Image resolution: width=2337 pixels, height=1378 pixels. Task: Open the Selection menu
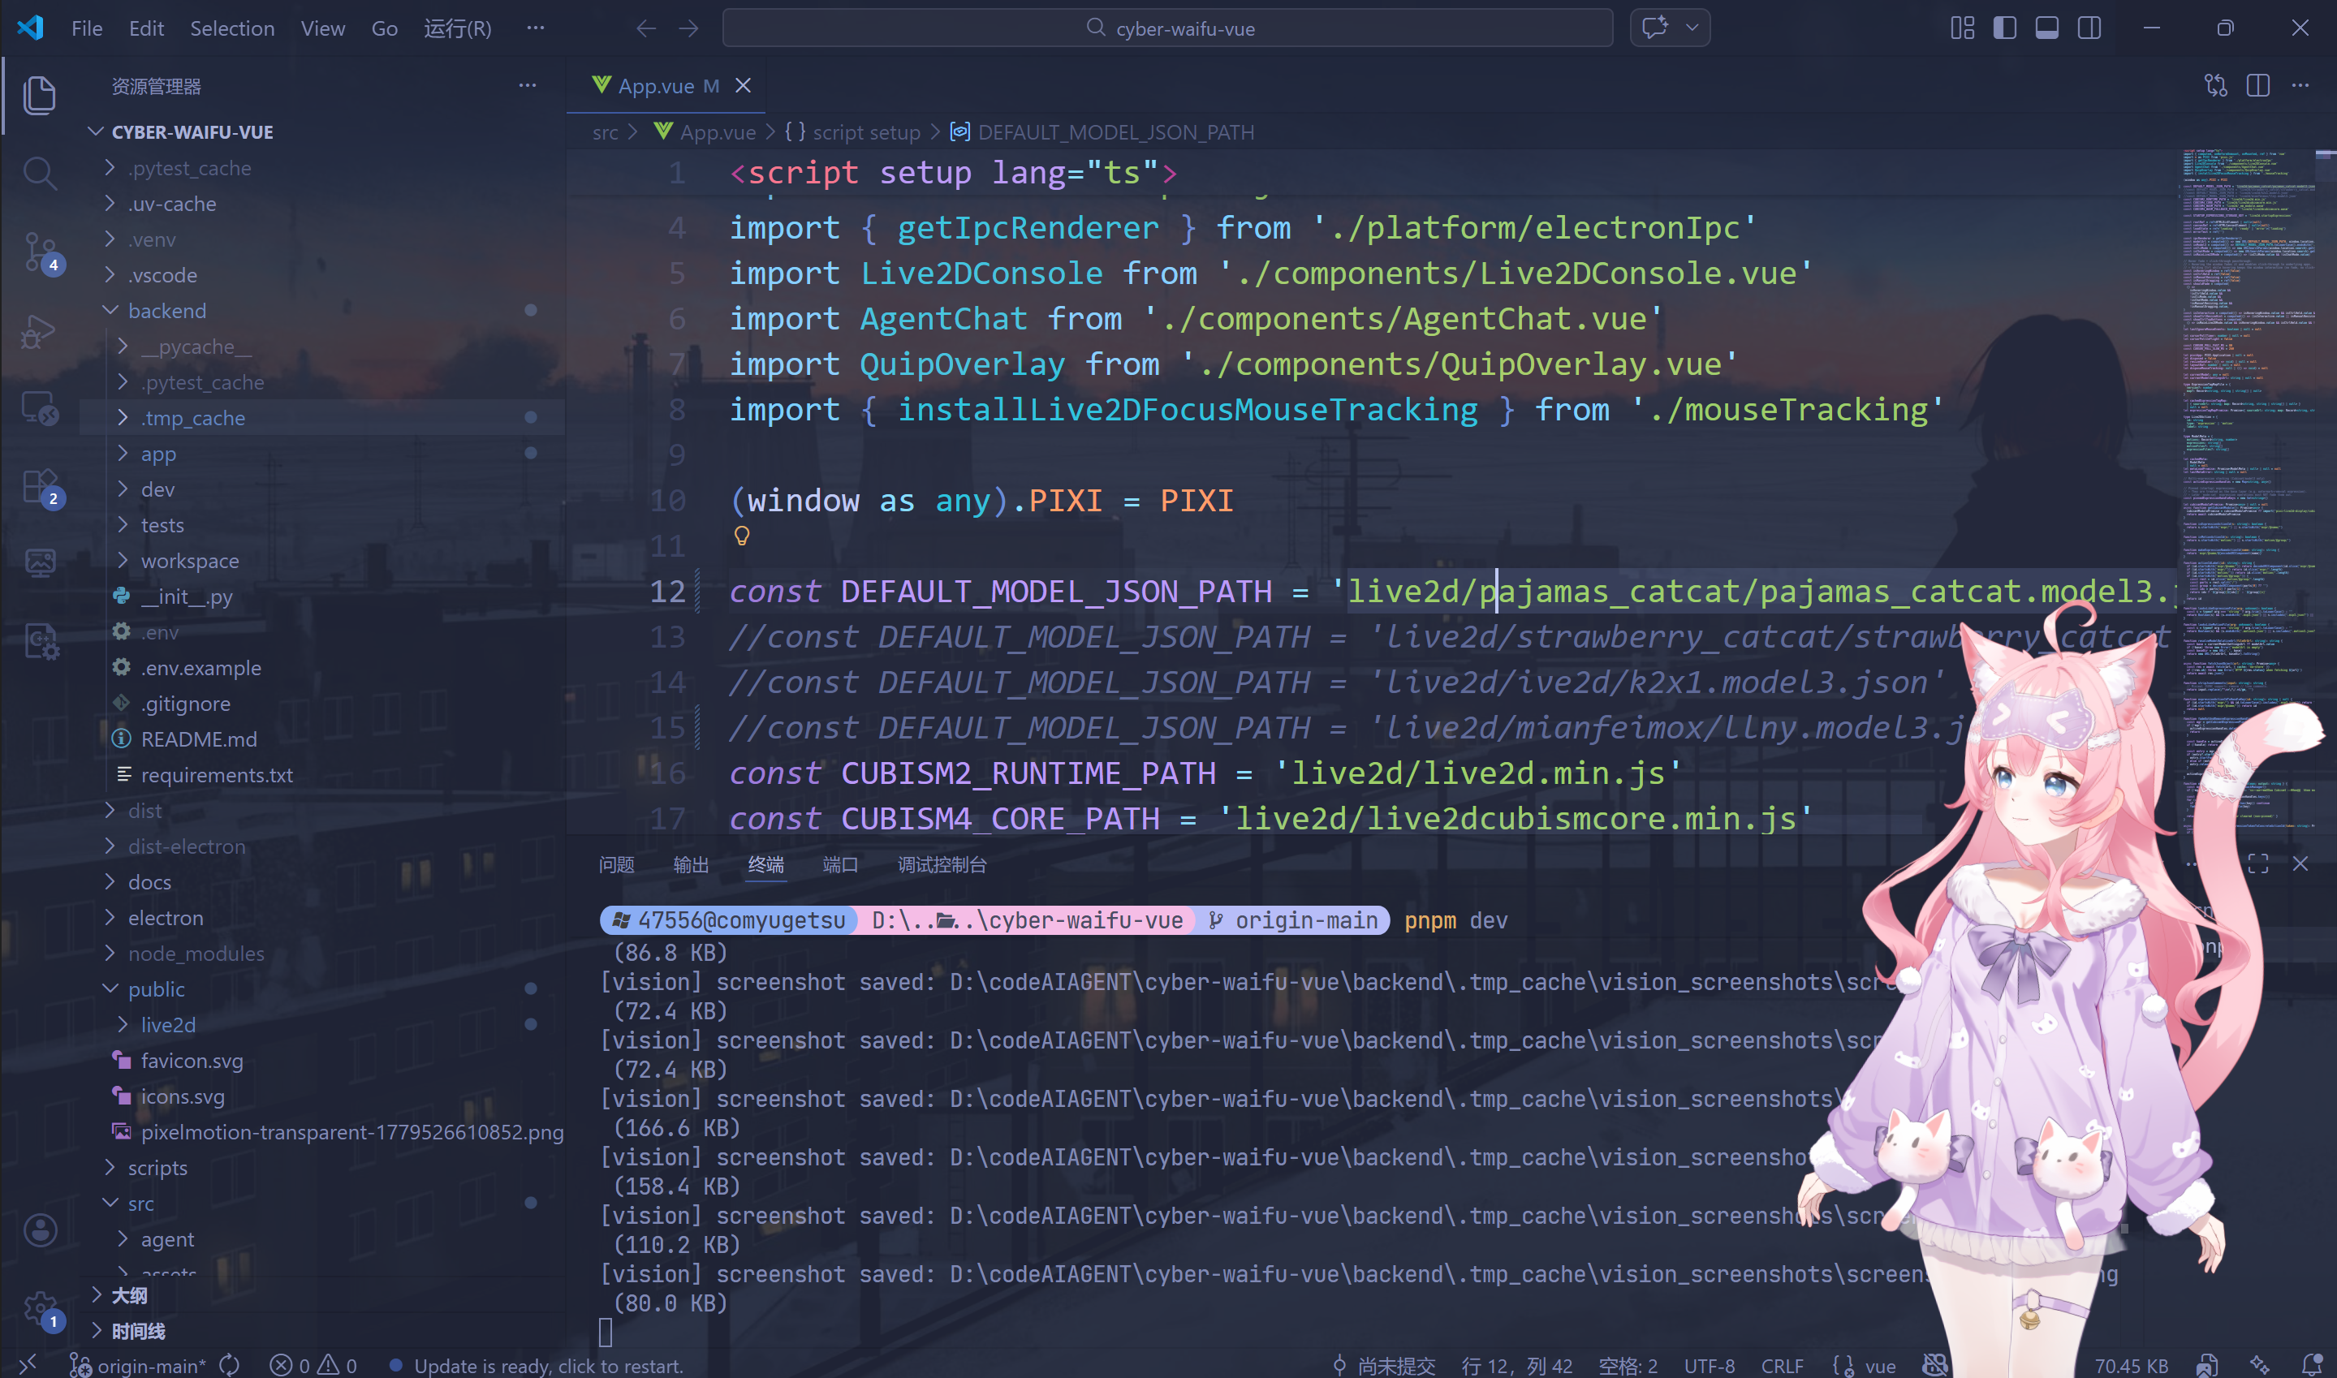click(232, 28)
